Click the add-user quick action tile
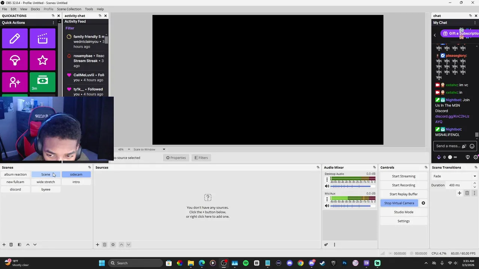 point(15,82)
